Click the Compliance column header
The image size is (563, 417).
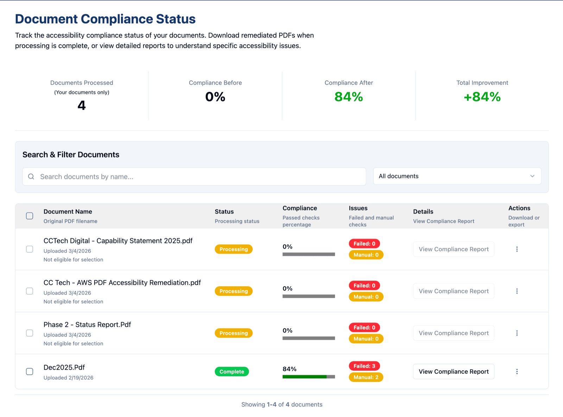pyautogui.click(x=299, y=208)
